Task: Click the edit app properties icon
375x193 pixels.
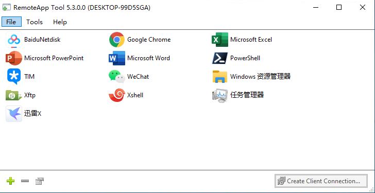Action: click(40, 181)
